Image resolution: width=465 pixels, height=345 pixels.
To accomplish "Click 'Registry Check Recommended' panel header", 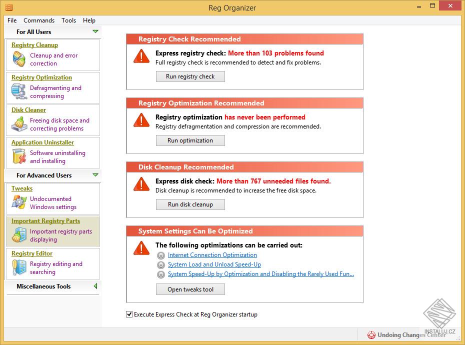I will 244,39.
